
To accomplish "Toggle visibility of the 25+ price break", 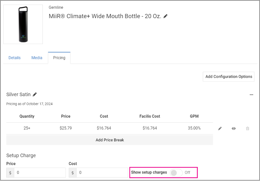I will coord(234,128).
